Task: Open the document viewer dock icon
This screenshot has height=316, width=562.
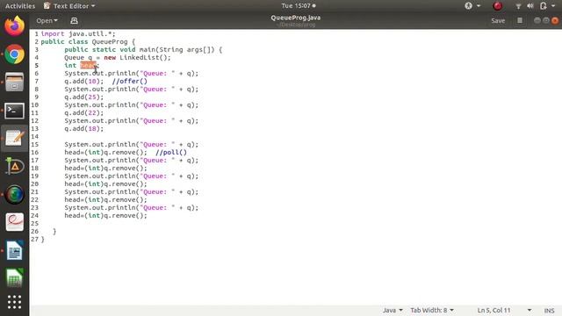Action: point(14,222)
